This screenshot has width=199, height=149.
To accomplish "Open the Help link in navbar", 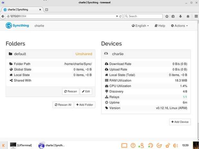I will coord(160,26).
